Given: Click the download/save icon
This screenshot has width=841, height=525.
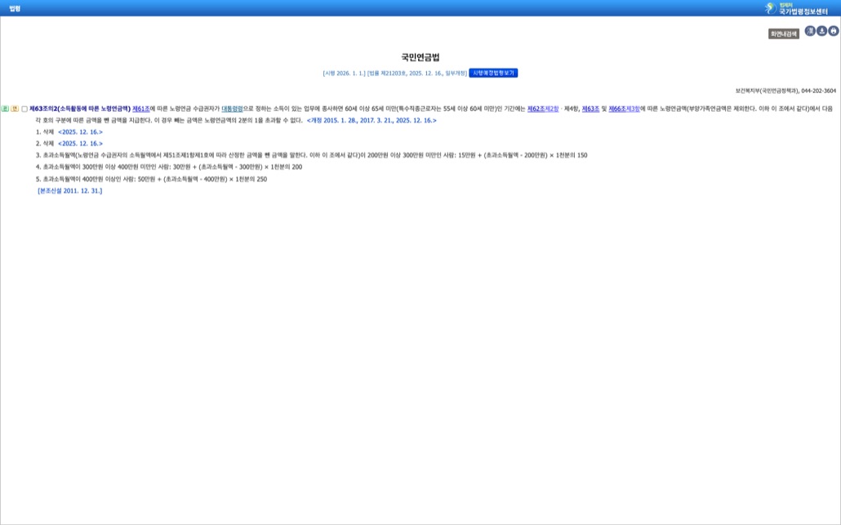Looking at the screenshot, I should coord(821,31).
